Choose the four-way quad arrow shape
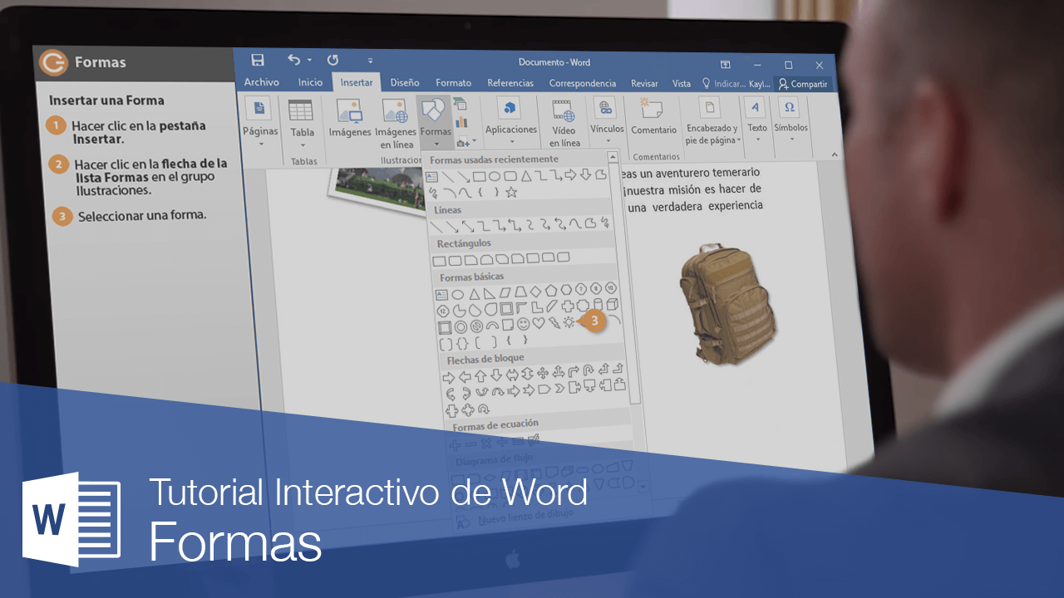Screen dimensions: 1064x598 [543, 373]
